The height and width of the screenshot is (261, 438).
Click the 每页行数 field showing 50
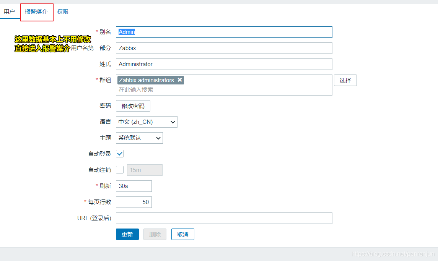pos(134,202)
